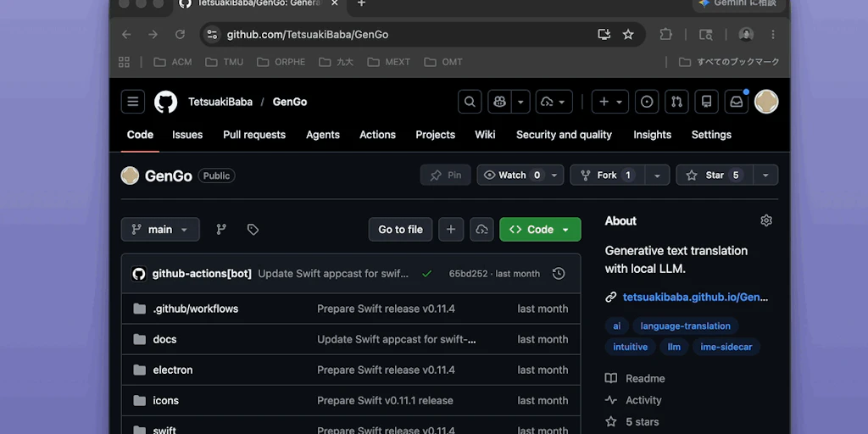Expand the Star lists dropdown arrow
This screenshot has height=434, width=868.
tap(765, 175)
